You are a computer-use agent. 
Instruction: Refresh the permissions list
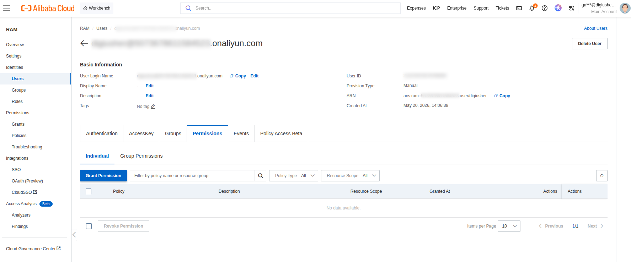(602, 176)
